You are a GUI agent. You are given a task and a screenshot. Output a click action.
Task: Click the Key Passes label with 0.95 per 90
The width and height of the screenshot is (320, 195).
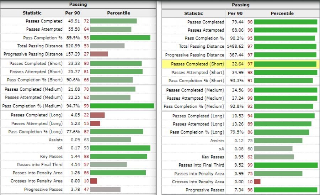click(x=213, y=157)
